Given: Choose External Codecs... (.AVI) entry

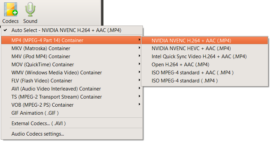Looking at the screenshot, I should pyautogui.click(x=72, y=123).
